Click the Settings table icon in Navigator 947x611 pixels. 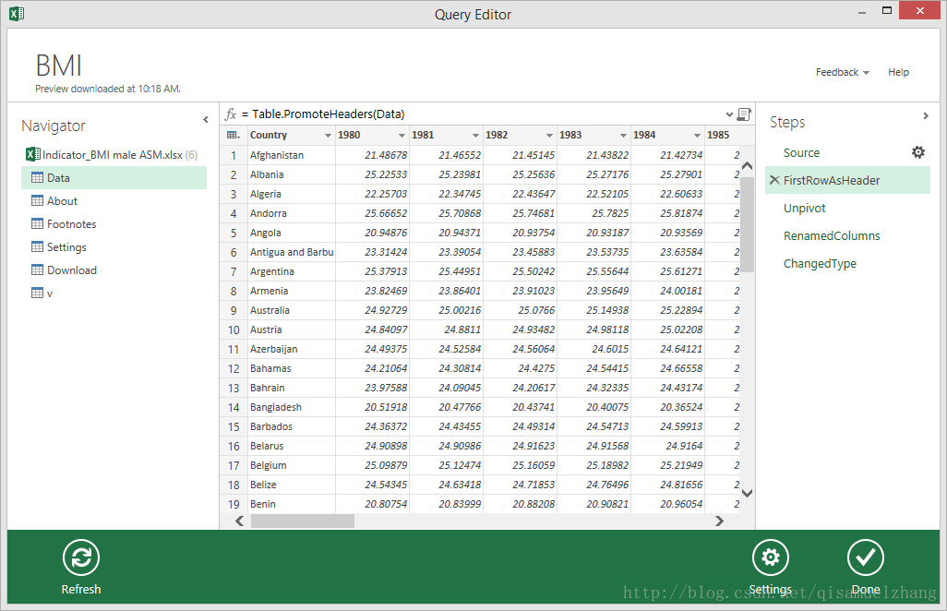coord(38,247)
